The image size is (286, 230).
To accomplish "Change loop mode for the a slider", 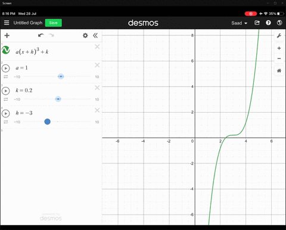I will (x=6, y=77).
